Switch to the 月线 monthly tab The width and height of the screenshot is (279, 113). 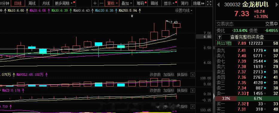(46, 3)
